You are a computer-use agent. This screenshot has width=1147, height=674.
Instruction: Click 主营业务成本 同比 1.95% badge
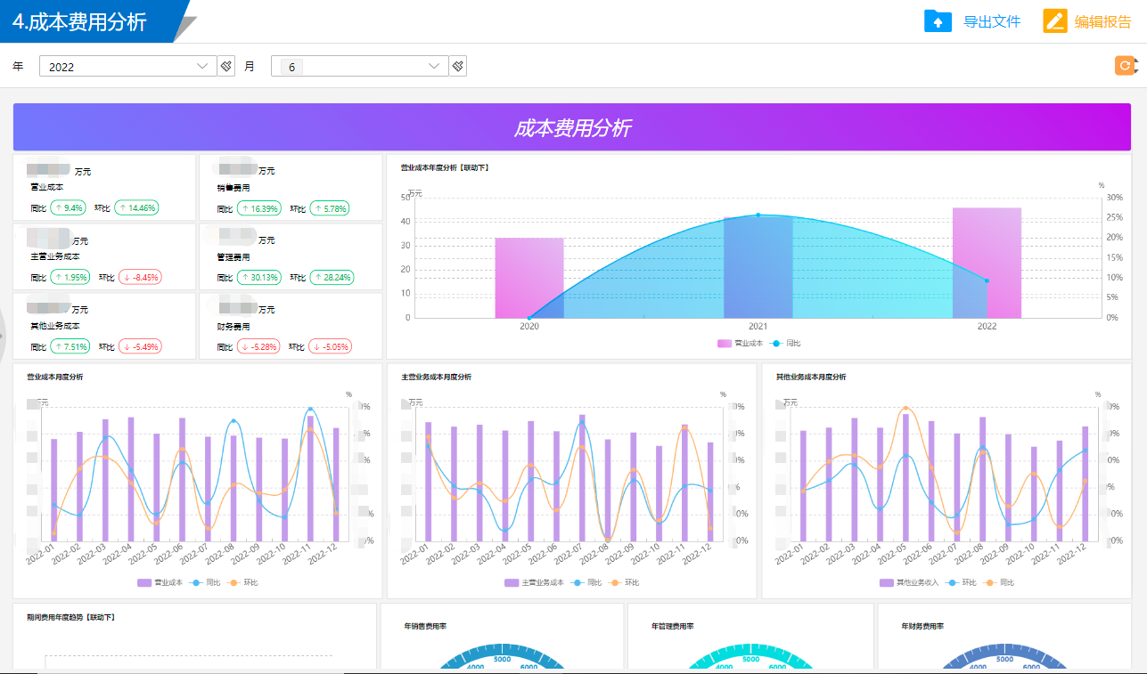(x=71, y=277)
